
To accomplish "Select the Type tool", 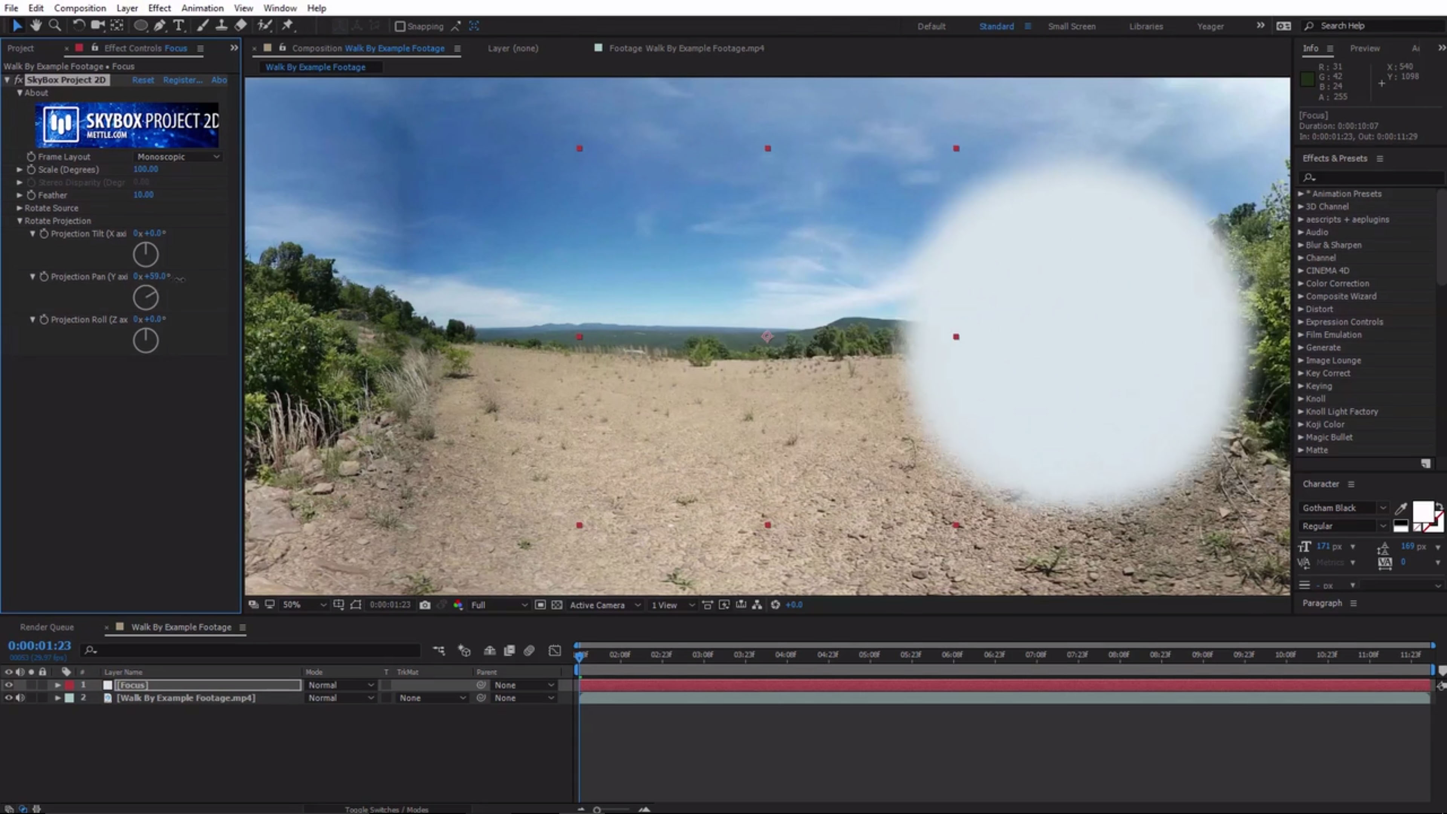I will pyautogui.click(x=179, y=25).
